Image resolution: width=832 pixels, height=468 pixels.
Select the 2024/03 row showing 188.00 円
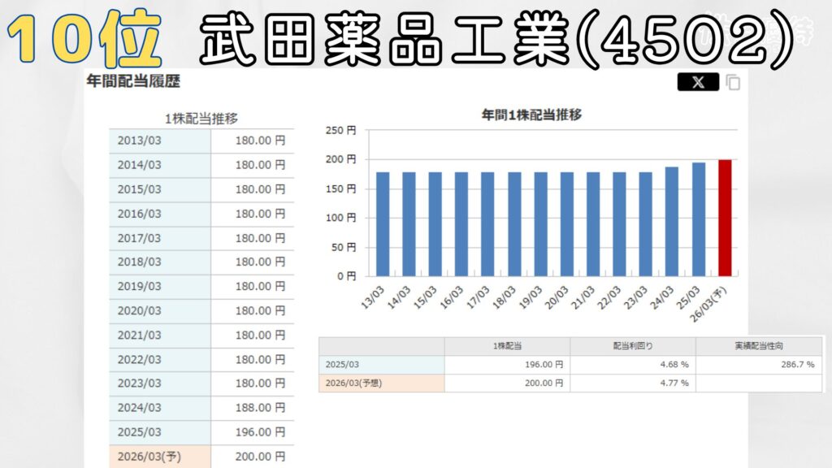click(x=201, y=408)
